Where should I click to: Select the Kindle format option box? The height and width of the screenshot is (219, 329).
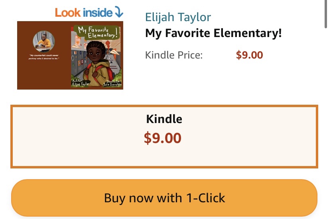[164, 136]
